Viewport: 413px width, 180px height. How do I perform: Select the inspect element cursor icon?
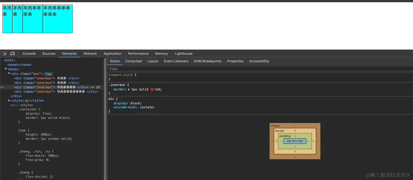[x=4, y=53]
